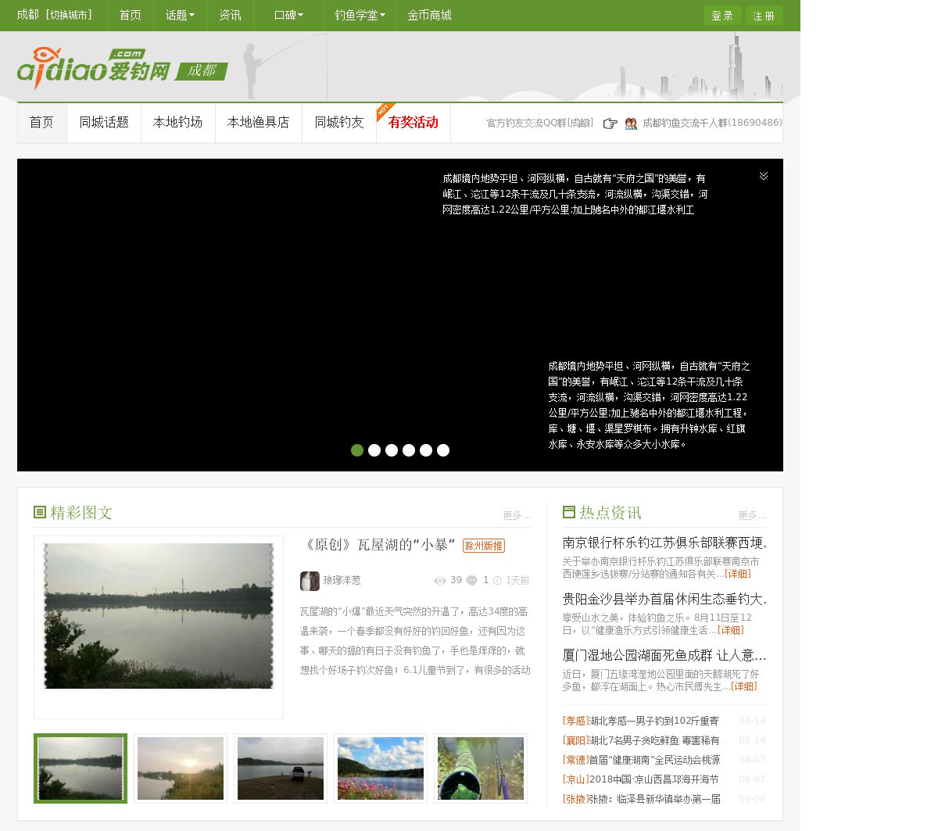Viewport: 938px width, 831px height.
Task: Select fifth carousel dot
Action: click(x=426, y=450)
